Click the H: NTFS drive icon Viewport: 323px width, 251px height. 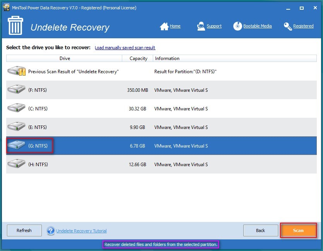(16, 163)
